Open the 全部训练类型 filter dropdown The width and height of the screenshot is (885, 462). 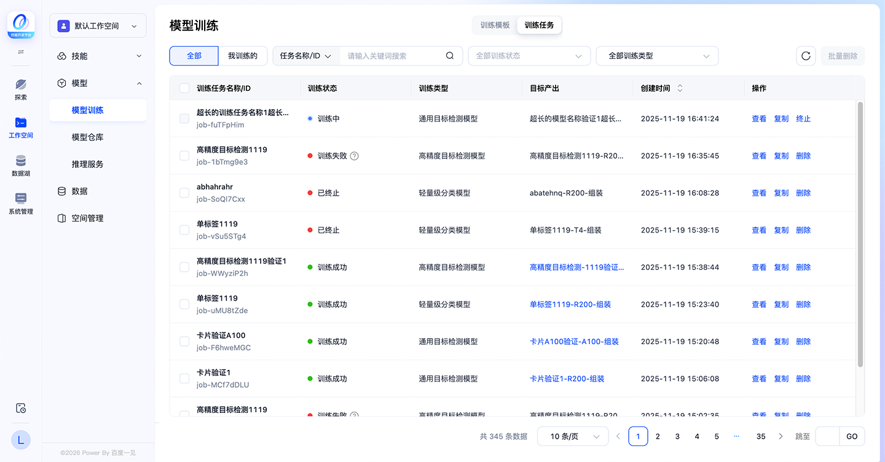(x=657, y=56)
